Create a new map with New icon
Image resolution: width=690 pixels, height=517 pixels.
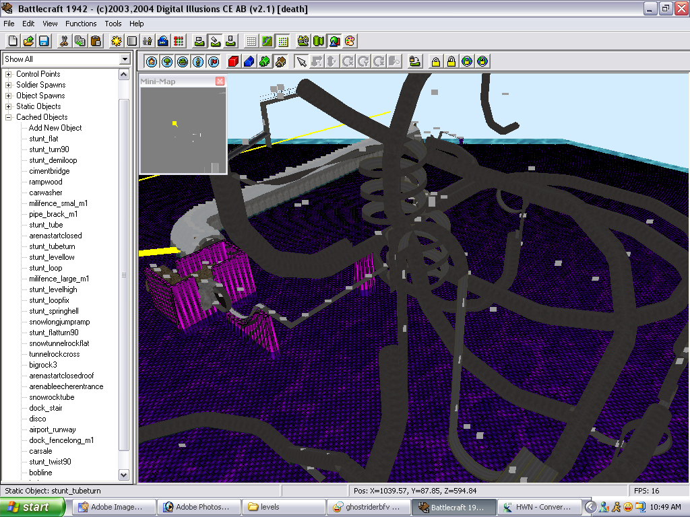point(13,41)
